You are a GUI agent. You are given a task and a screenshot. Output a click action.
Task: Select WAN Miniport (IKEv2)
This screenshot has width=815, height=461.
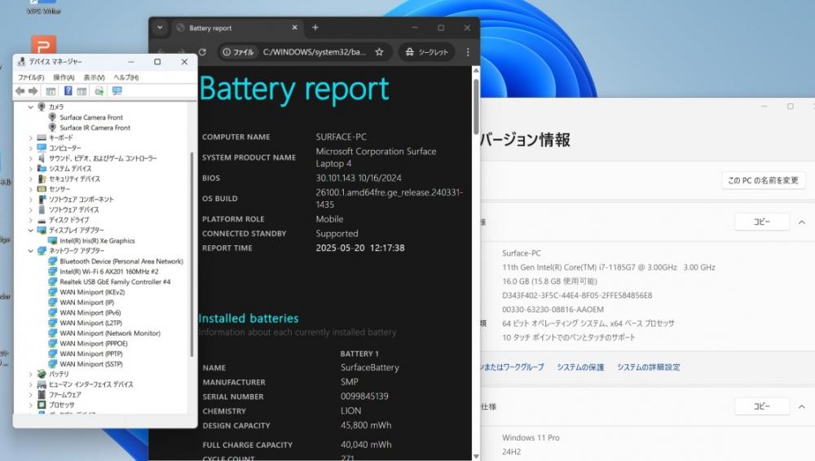[92, 292]
